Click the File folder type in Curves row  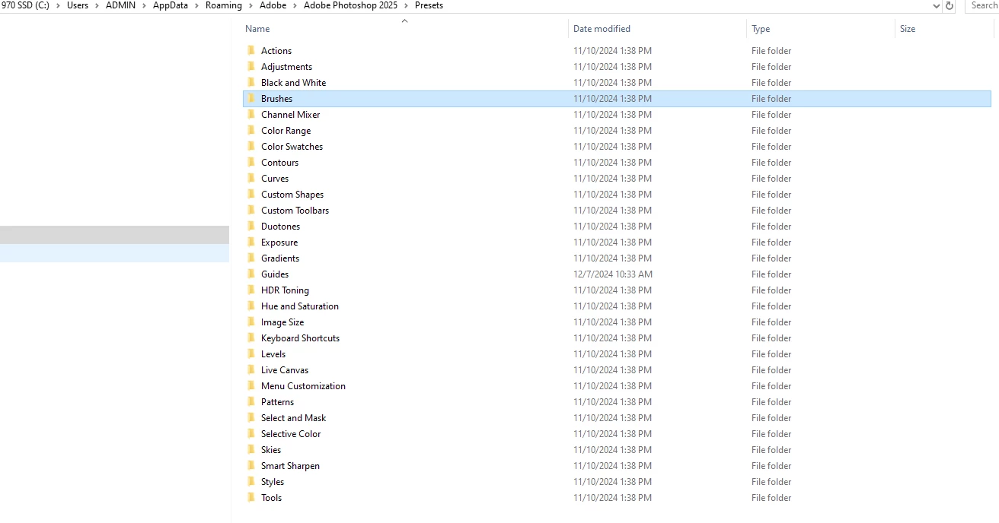point(771,179)
